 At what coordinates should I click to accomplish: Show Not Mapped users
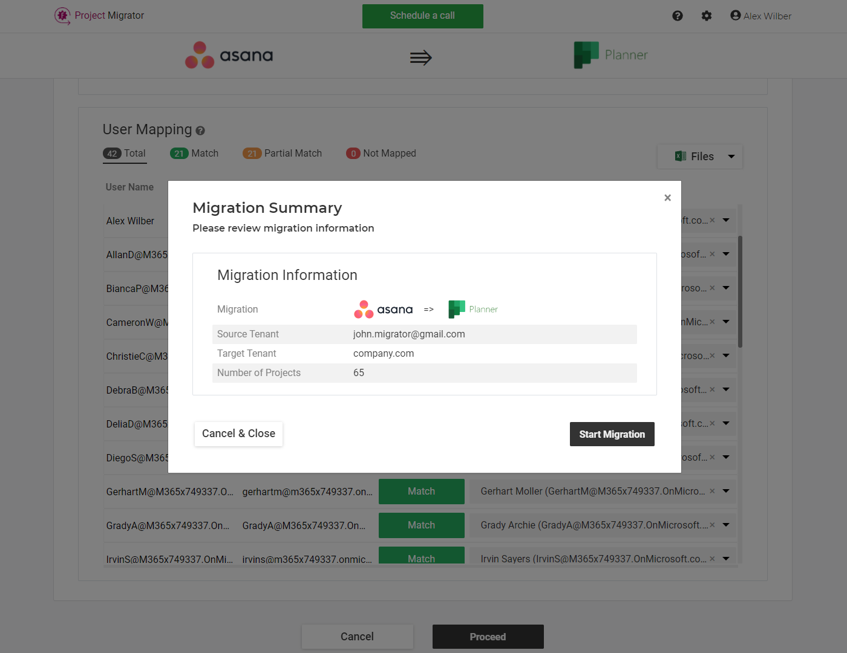(x=381, y=153)
